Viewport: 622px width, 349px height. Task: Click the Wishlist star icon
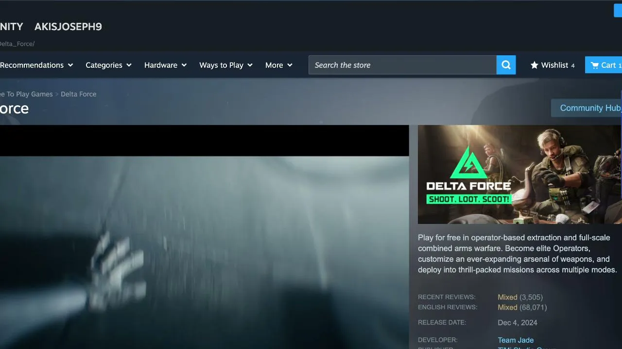(x=535, y=65)
